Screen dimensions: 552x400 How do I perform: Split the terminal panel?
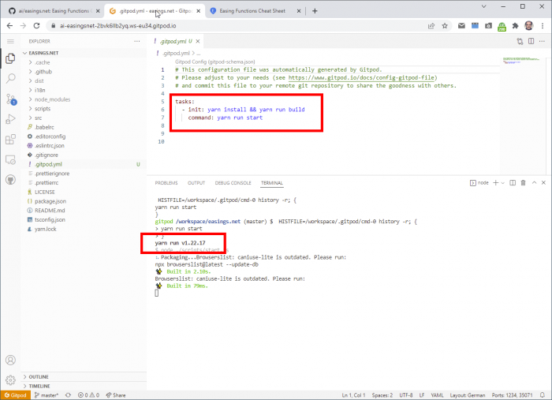coord(513,183)
